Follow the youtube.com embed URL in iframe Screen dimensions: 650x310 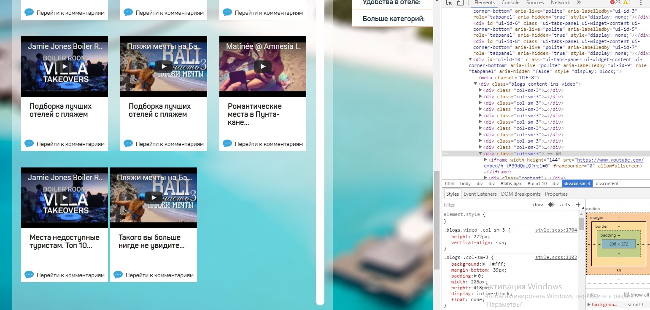coord(564,163)
